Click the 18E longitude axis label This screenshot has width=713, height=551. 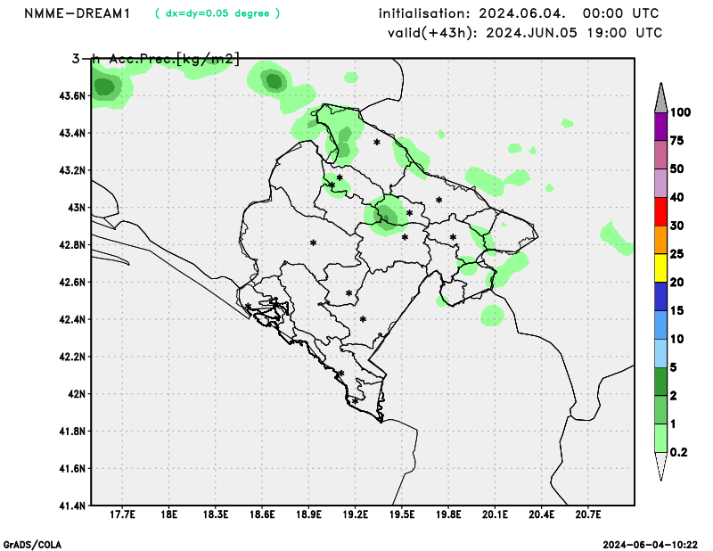pos(168,514)
